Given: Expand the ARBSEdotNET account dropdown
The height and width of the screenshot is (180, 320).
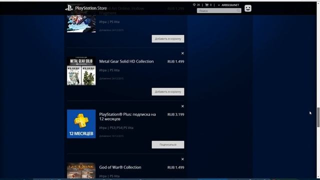Looking at the screenshot, I should tap(228, 5).
